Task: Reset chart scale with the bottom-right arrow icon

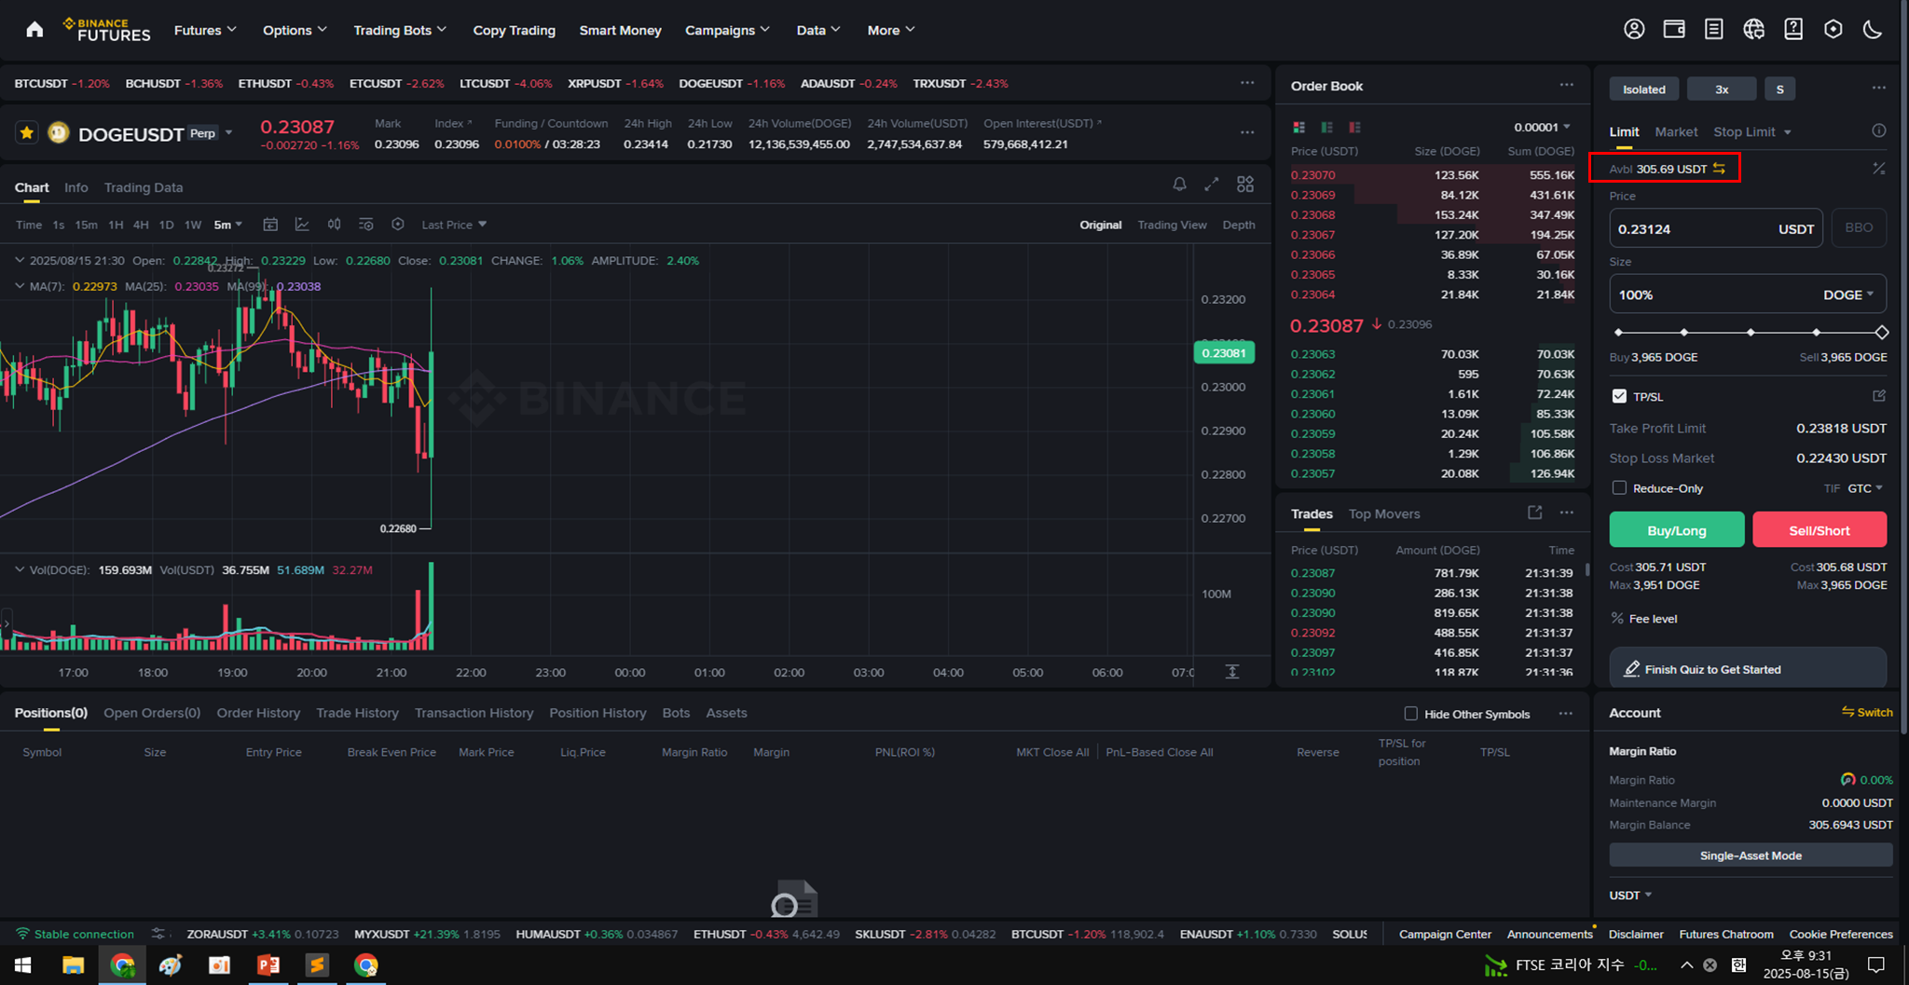Action: point(1232,672)
